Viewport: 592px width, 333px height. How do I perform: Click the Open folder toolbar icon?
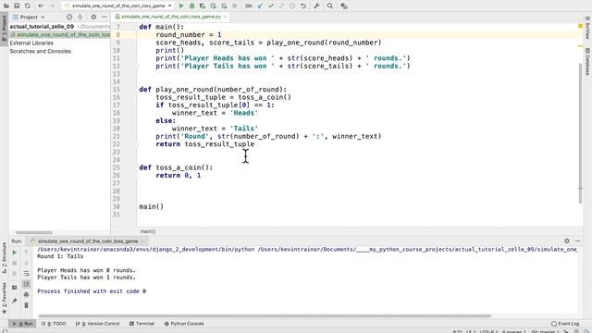click(6, 6)
